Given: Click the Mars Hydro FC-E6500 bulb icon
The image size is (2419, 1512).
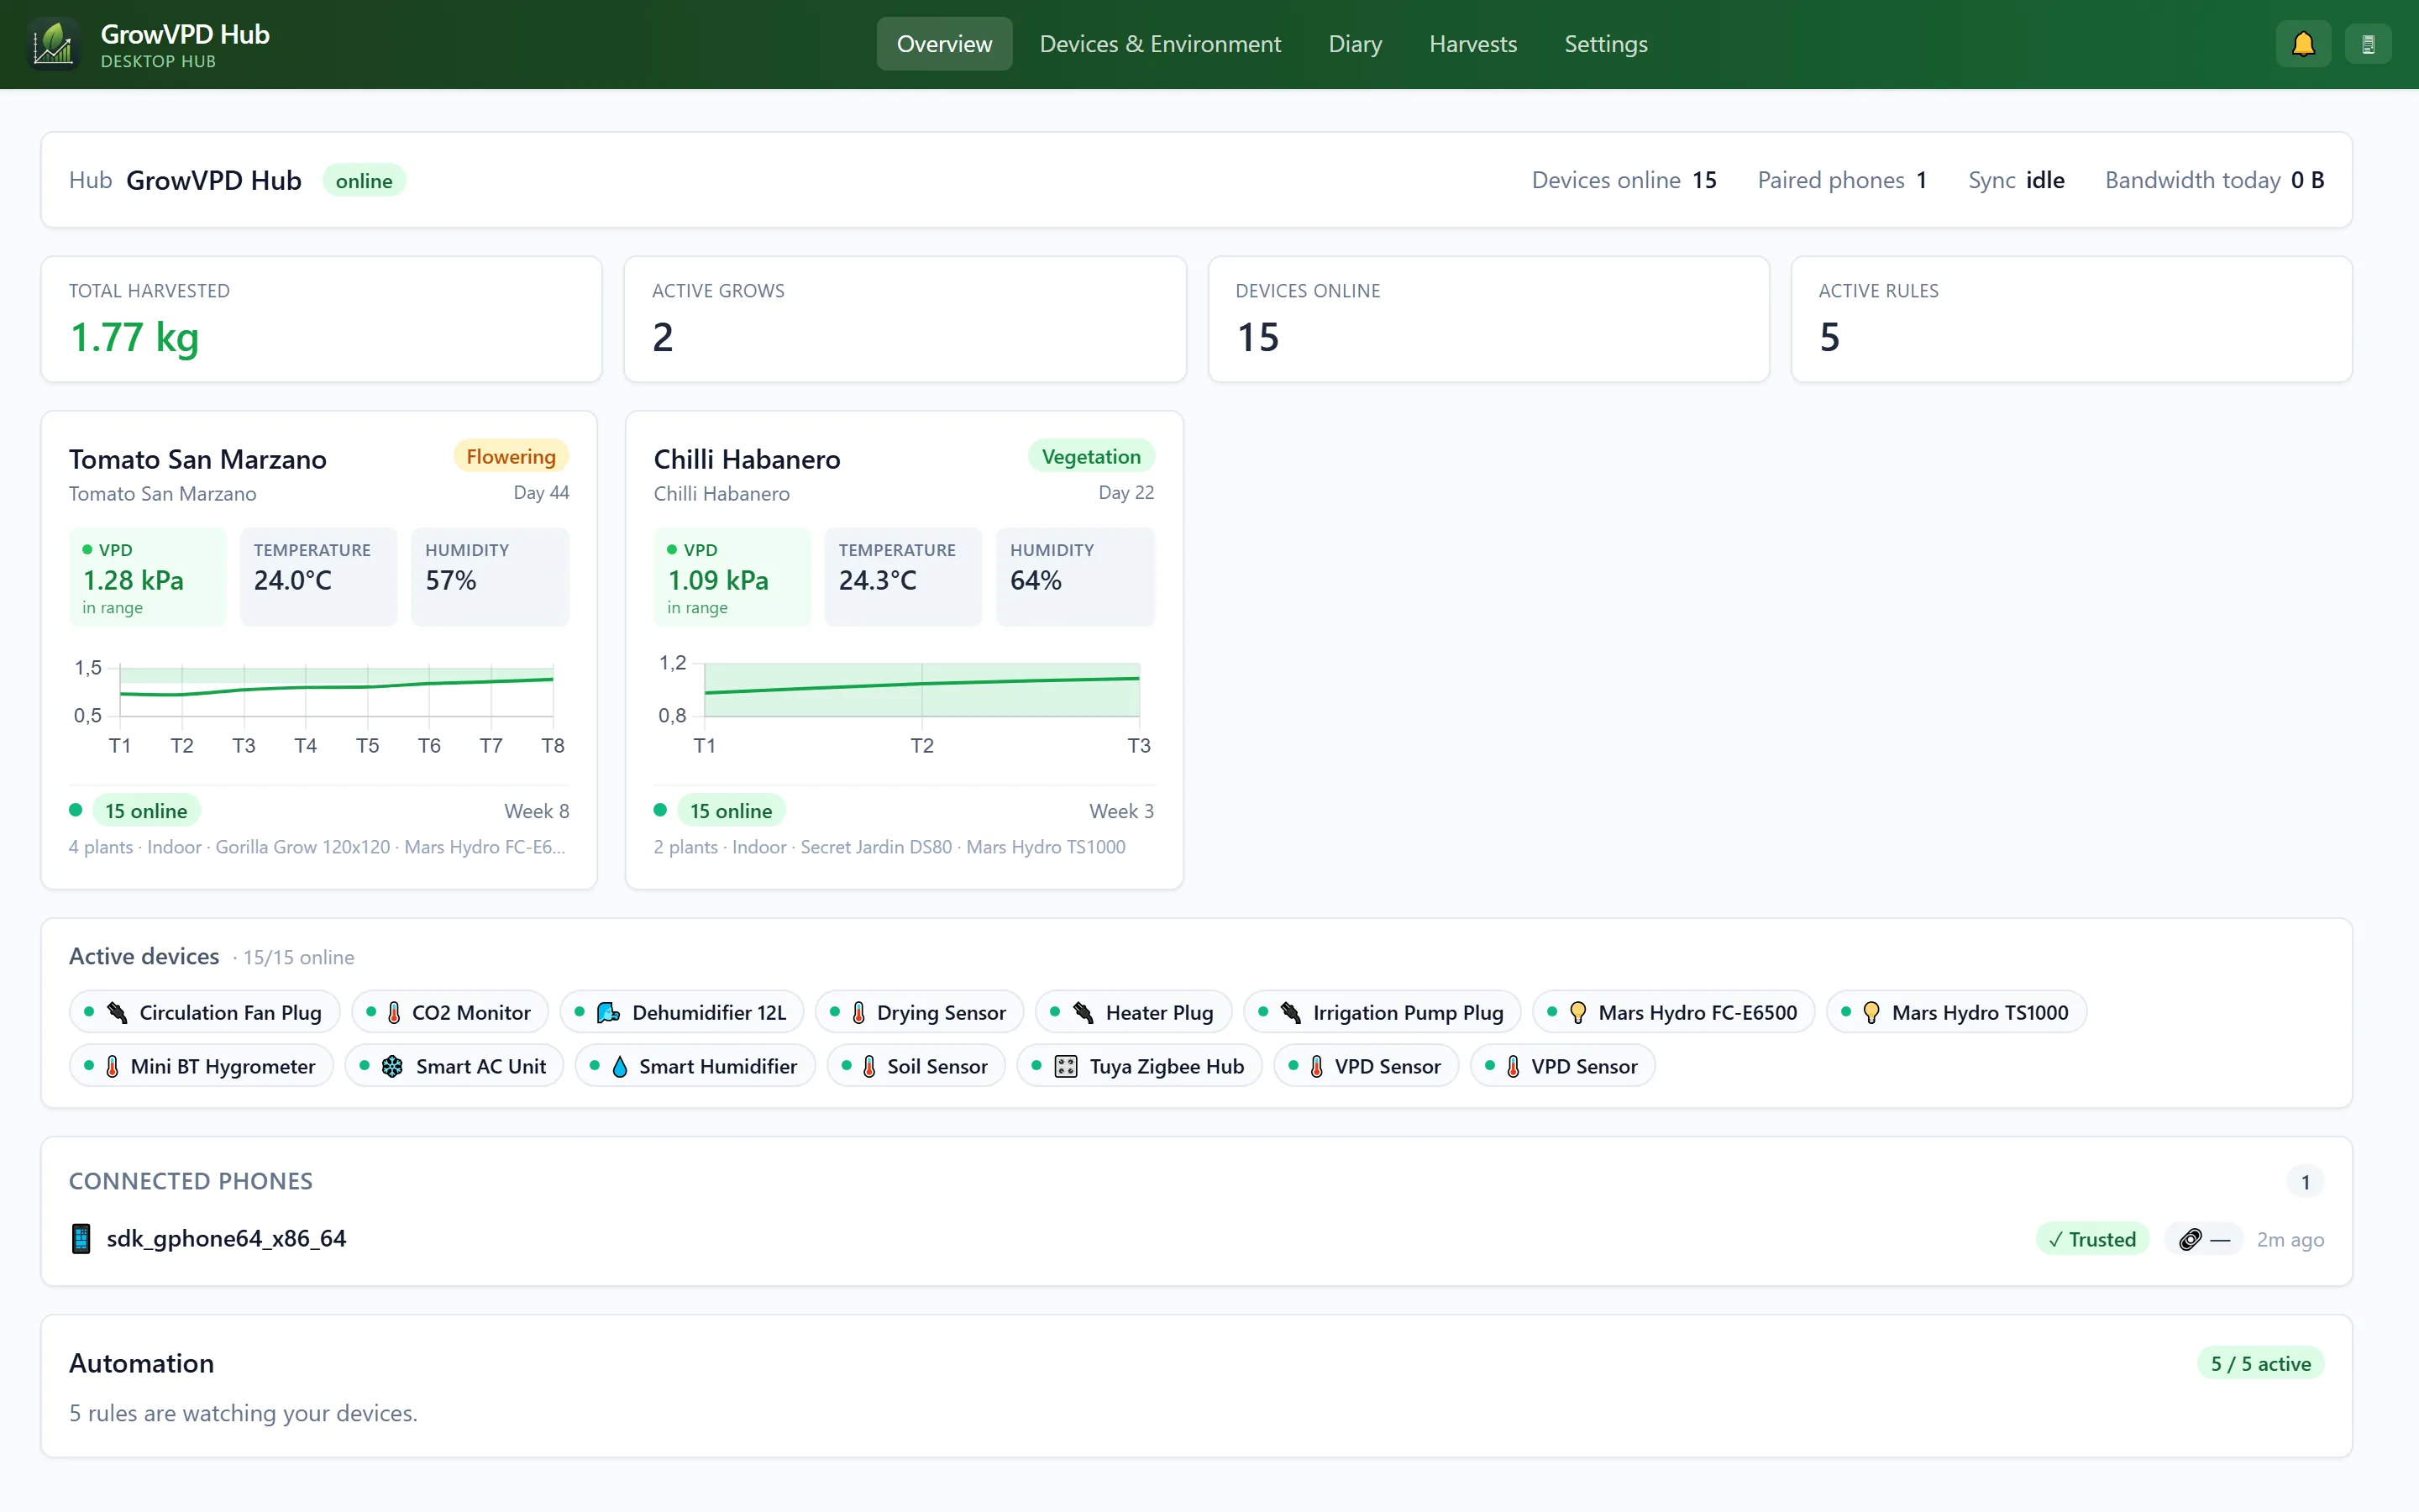Looking at the screenshot, I should tap(1577, 1012).
